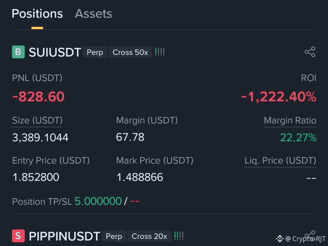Screen dimensions: 328x246
Task: Select the Positions tab
Action: pos(37,14)
